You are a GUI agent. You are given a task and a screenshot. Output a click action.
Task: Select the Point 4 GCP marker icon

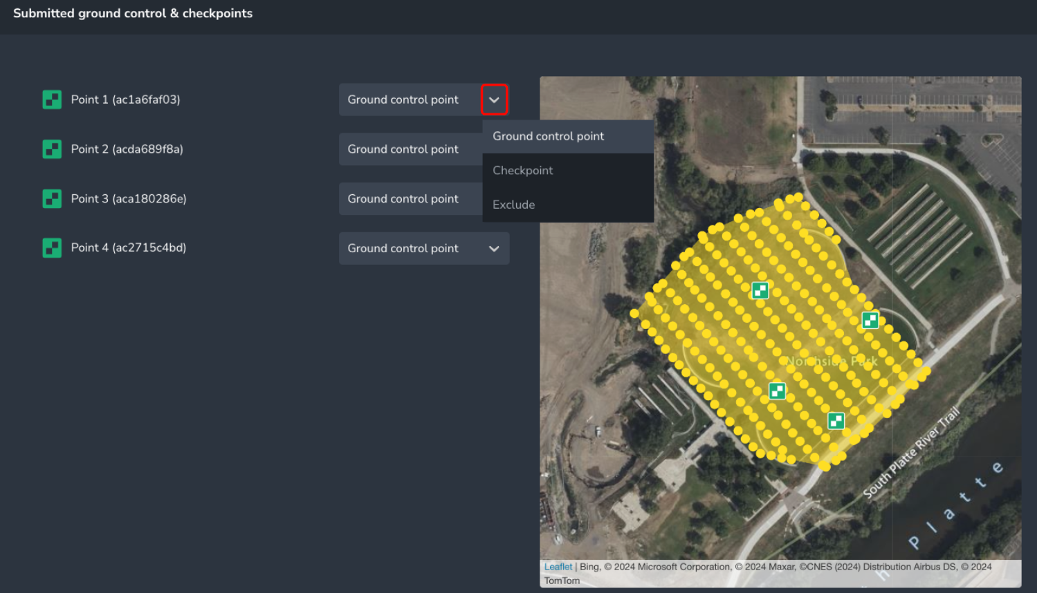tap(52, 247)
